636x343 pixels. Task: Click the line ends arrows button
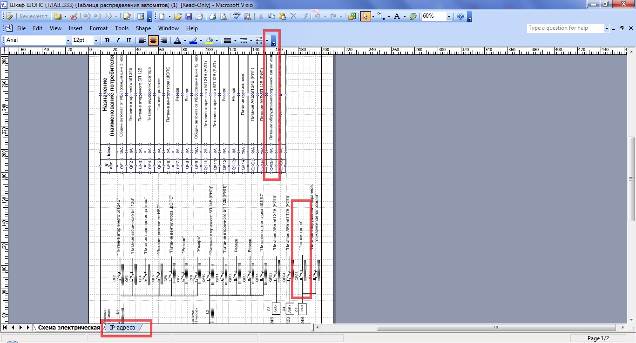click(x=259, y=40)
